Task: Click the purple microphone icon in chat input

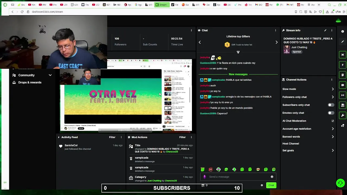Action: (205, 177)
